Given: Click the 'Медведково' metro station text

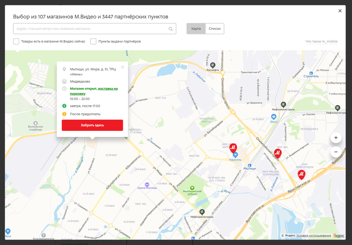Looking at the screenshot, I should [80, 82].
